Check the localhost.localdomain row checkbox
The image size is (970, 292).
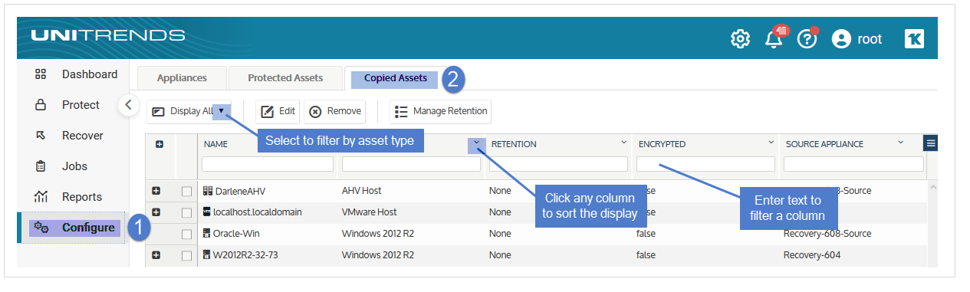(186, 212)
